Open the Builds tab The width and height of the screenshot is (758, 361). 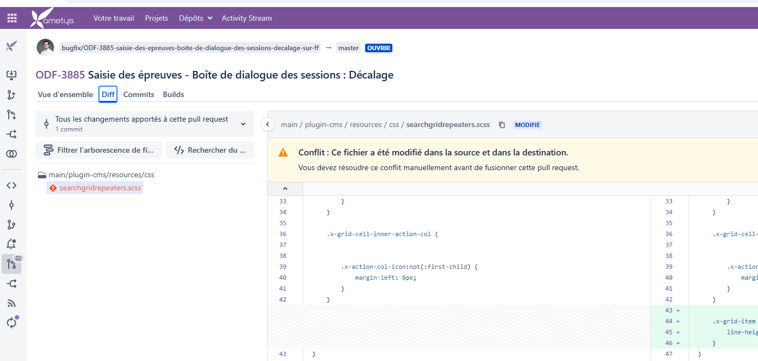[173, 94]
